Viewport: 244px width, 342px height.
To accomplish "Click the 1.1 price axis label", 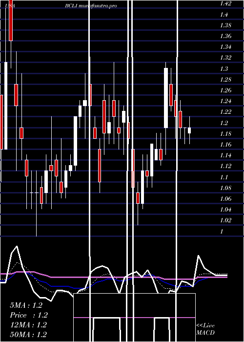I will tap(224, 177).
